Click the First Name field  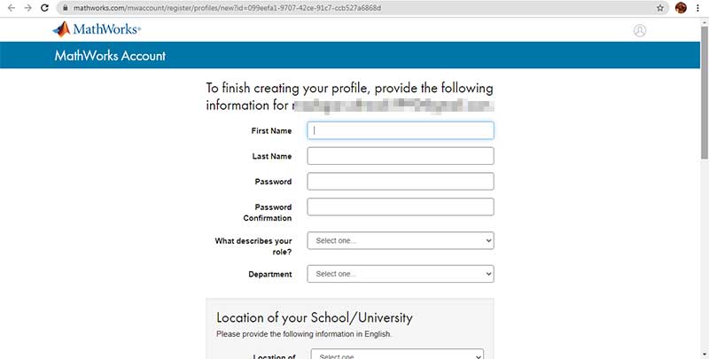click(401, 130)
